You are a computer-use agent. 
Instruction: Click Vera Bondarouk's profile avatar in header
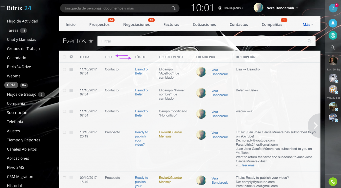[258, 8]
